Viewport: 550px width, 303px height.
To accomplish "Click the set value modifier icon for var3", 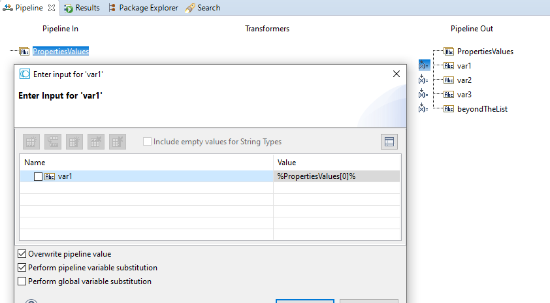I will pyautogui.click(x=423, y=94).
